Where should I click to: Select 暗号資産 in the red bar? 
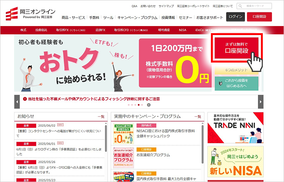click(x=164, y=30)
